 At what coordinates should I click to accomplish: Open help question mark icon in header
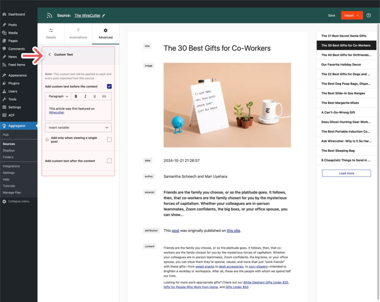(x=368, y=15)
